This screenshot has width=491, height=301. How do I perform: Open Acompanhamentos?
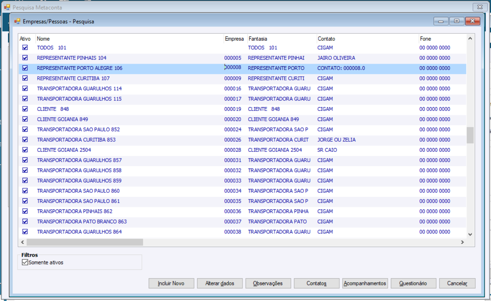coord(365,283)
